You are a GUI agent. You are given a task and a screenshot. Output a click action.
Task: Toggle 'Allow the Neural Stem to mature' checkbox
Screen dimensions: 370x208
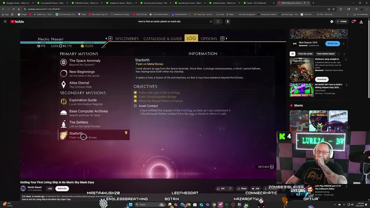coord(135,101)
